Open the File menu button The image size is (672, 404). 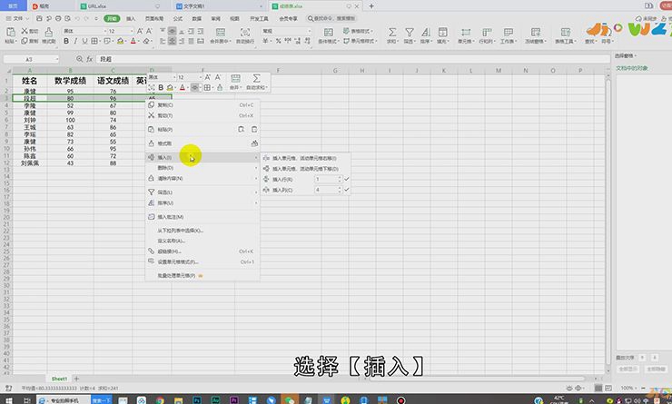point(15,19)
